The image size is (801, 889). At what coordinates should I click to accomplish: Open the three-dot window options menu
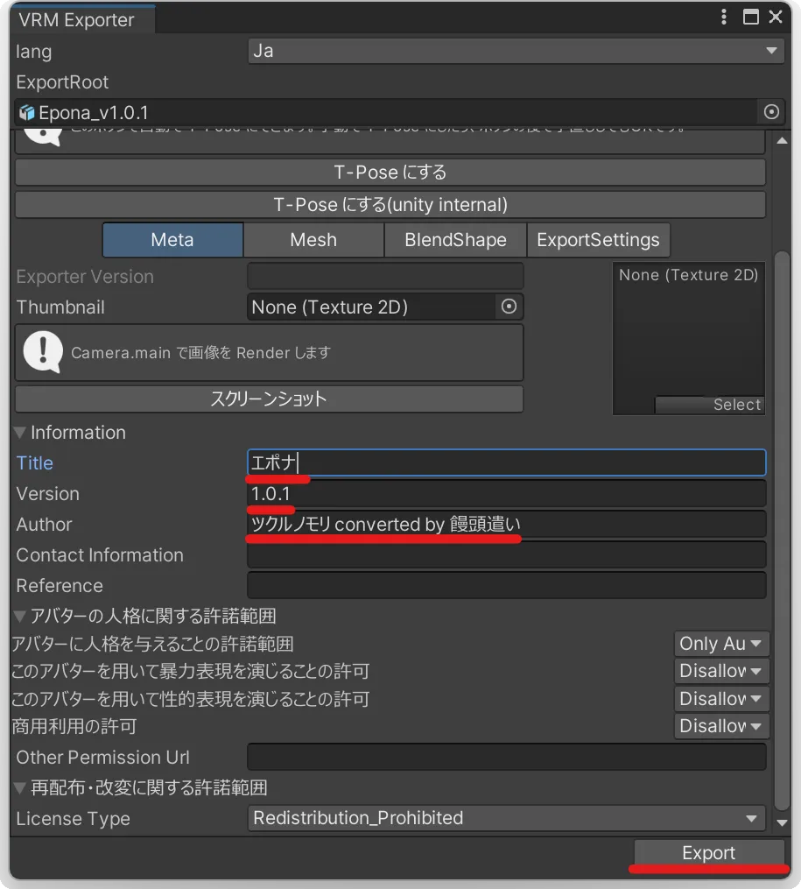point(723,17)
